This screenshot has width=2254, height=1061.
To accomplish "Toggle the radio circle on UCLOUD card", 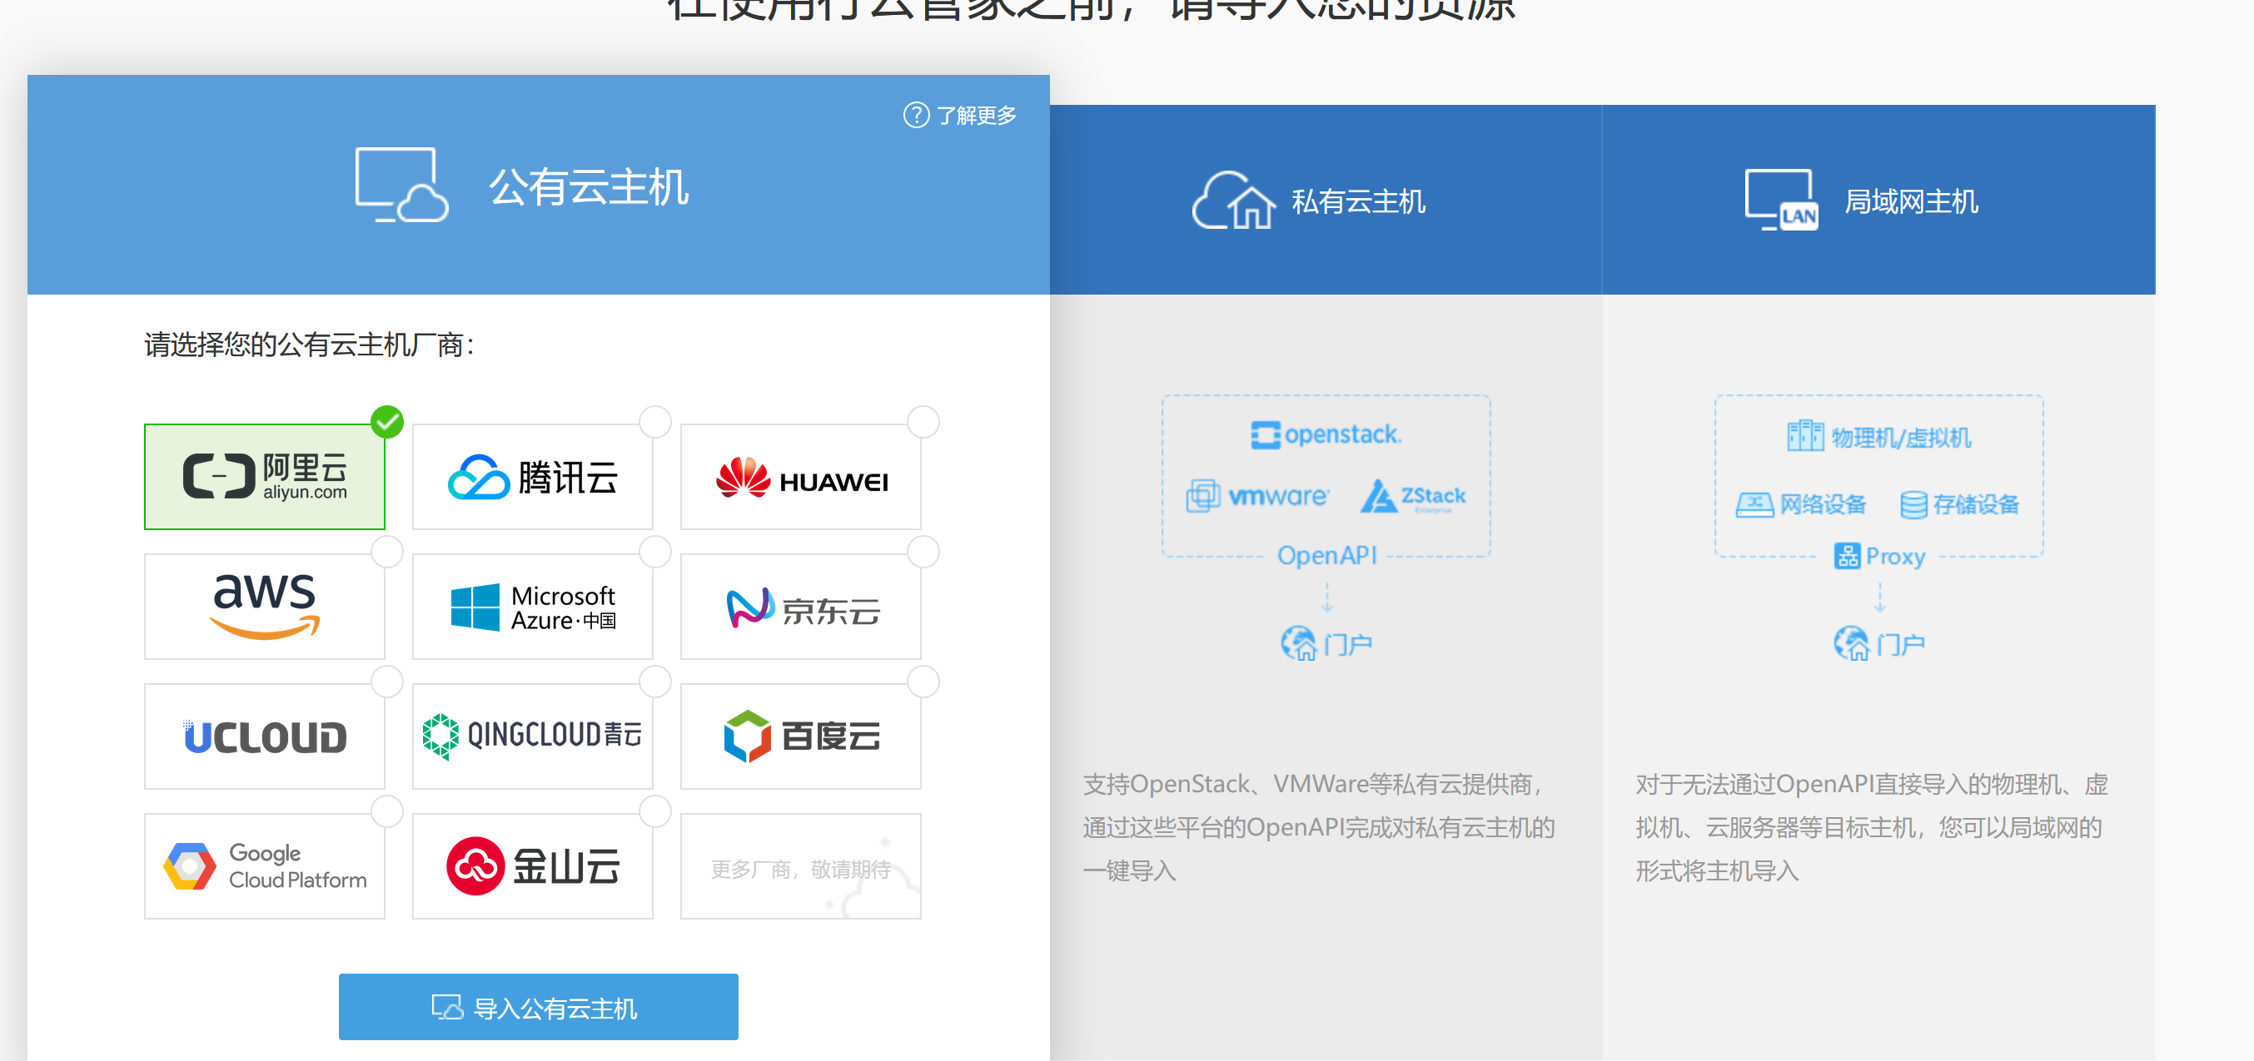I will point(386,682).
